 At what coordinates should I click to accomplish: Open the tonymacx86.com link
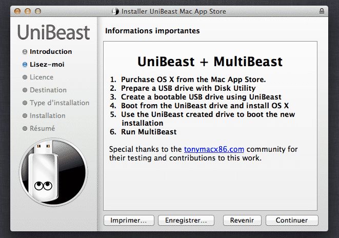(214, 149)
